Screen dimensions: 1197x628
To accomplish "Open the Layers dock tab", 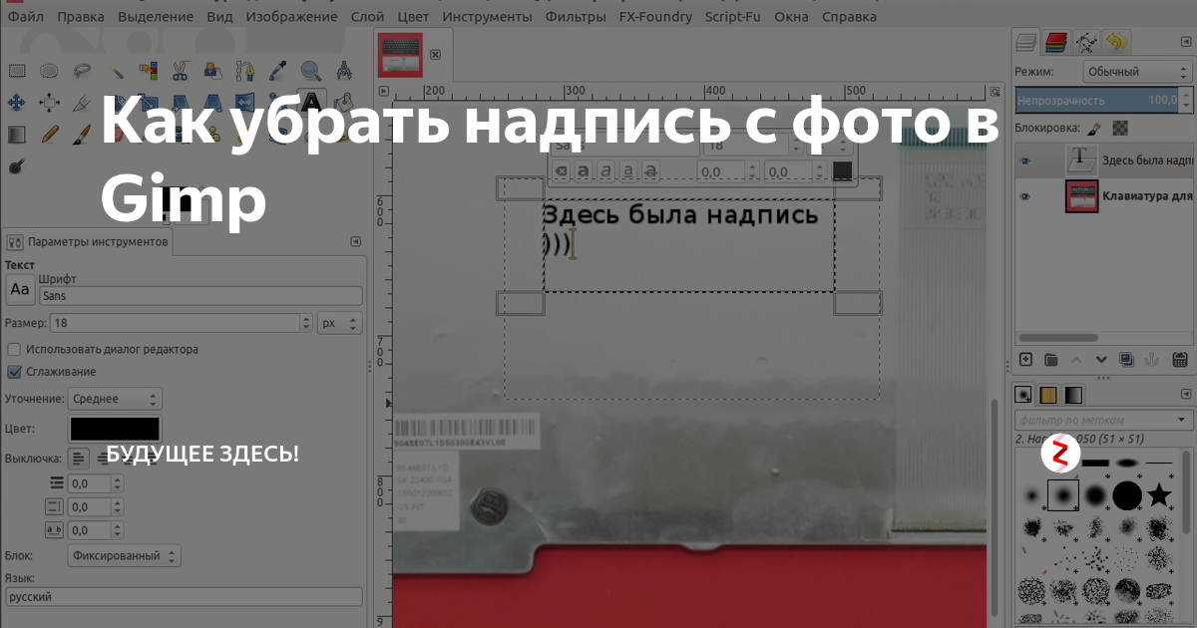I will click(1027, 42).
